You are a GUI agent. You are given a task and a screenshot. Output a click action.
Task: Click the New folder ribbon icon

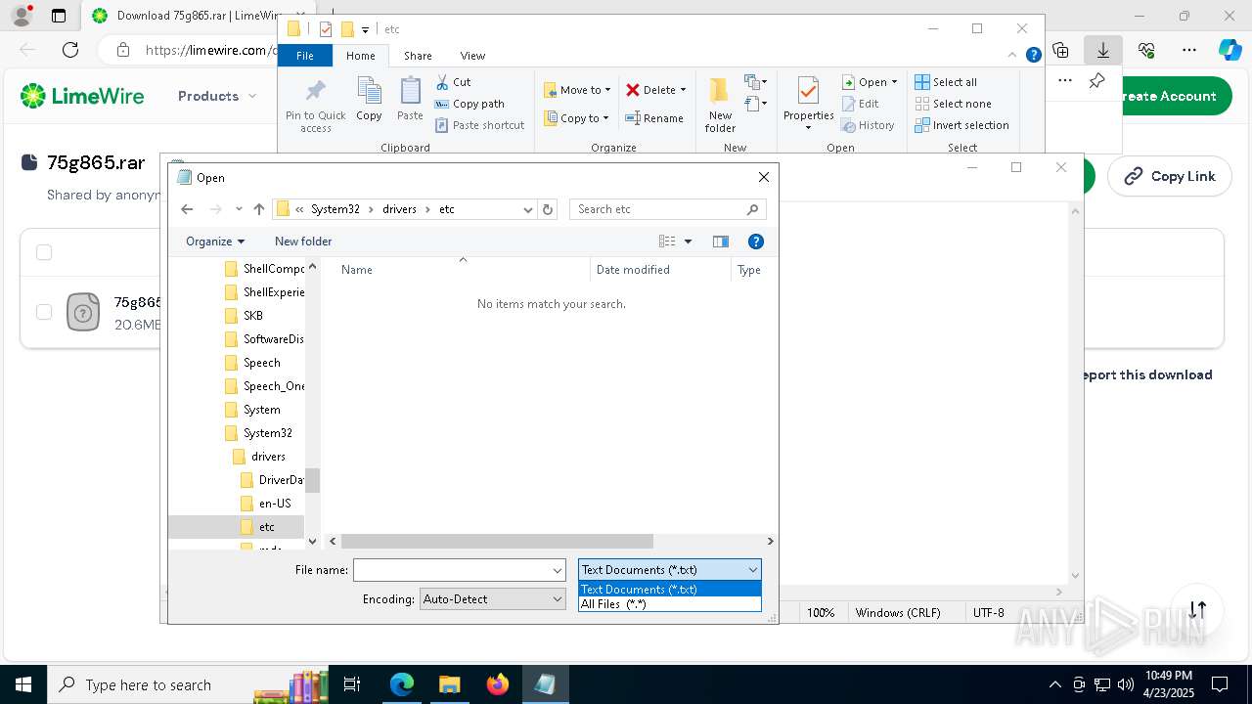coord(719,91)
